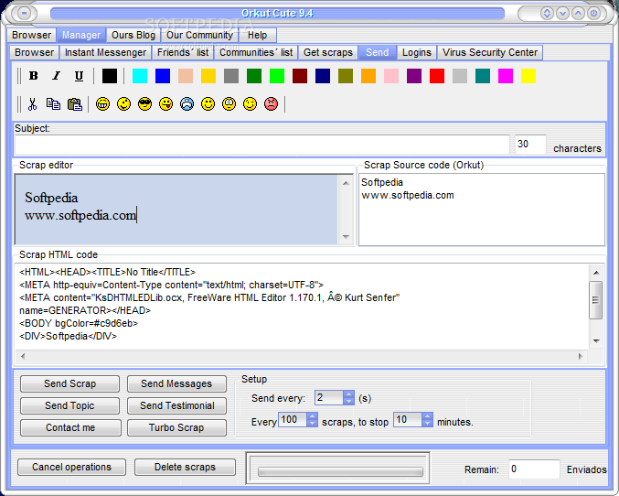This screenshot has height=496, width=619.
Task: Choose the maroon color swatch
Action: pyautogui.click(x=300, y=76)
